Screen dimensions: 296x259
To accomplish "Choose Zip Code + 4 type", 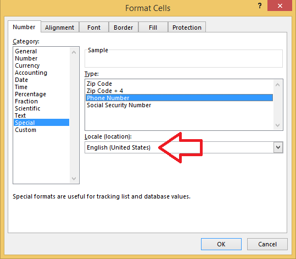I will pos(180,91).
